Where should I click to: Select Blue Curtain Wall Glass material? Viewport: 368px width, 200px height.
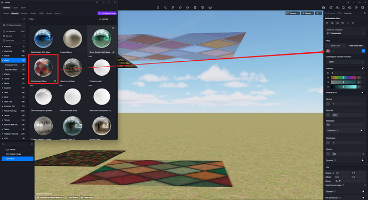click(x=43, y=39)
